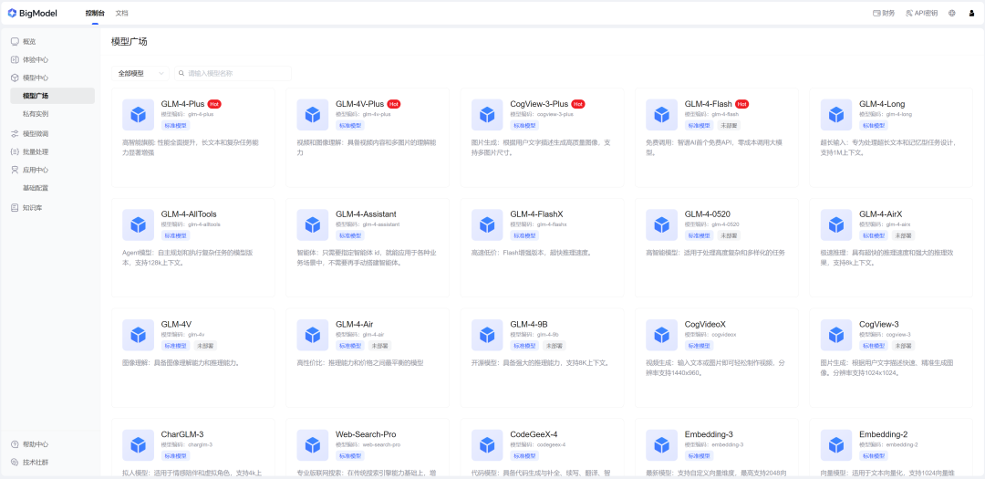Select 模型广场 in the sidebar
Image resolution: width=985 pixels, height=479 pixels.
52,96
